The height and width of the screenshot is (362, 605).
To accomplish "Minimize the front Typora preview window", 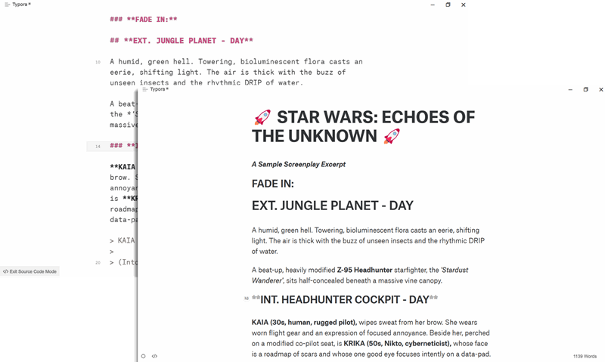I will (569, 89).
